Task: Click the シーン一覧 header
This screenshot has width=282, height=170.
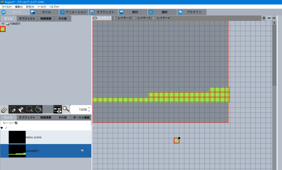Action: pos(10,123)
